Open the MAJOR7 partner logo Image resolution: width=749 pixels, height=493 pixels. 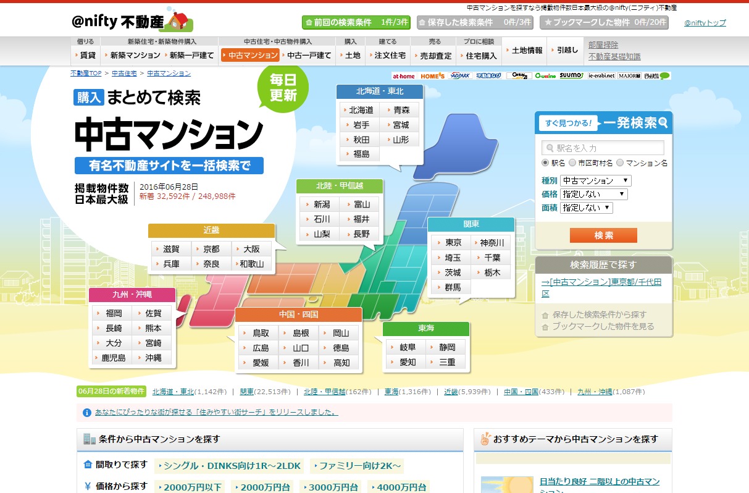[x=629, y=76]
